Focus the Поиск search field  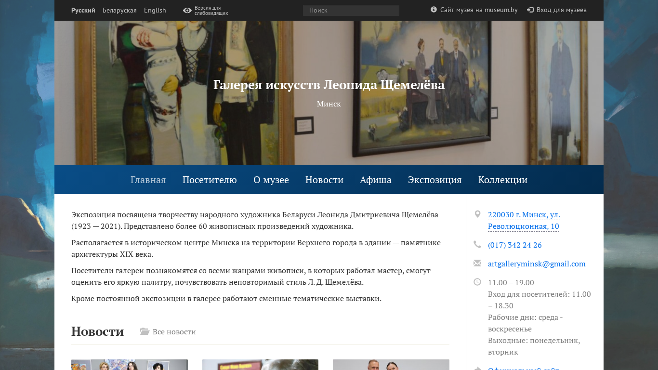(351, 10)
